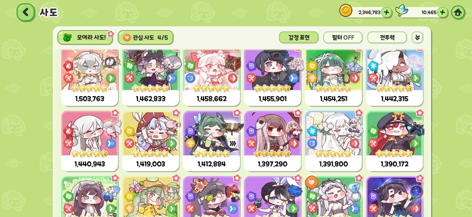Open the 전투력 sort dropdown
Screen dimensions: 472x217
click(x=387, y=38)
